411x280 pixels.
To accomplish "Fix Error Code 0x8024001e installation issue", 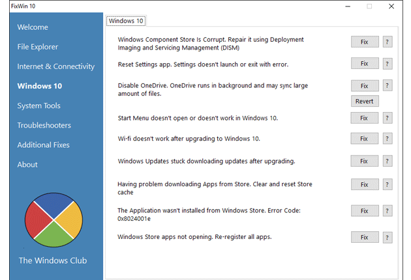I will [365, 211].
